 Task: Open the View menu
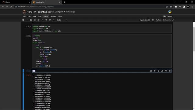pos(34,16)
